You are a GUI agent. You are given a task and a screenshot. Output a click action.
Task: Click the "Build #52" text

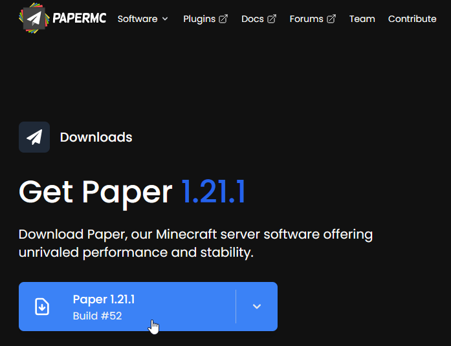pos(97,316)
